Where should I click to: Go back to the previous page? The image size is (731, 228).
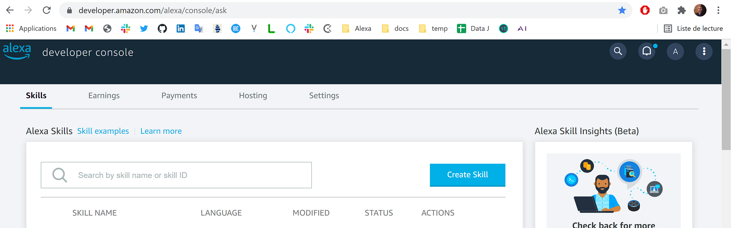10,10
